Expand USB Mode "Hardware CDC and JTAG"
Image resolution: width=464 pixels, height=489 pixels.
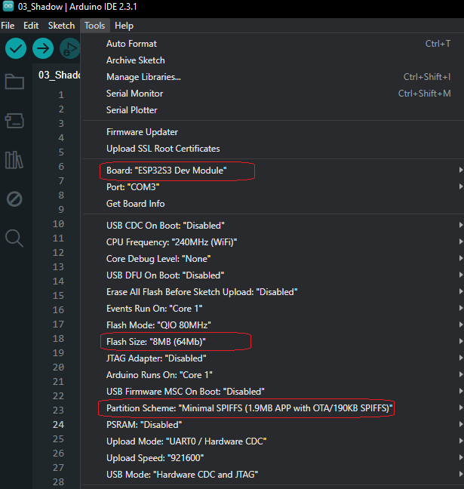point(273,475)
